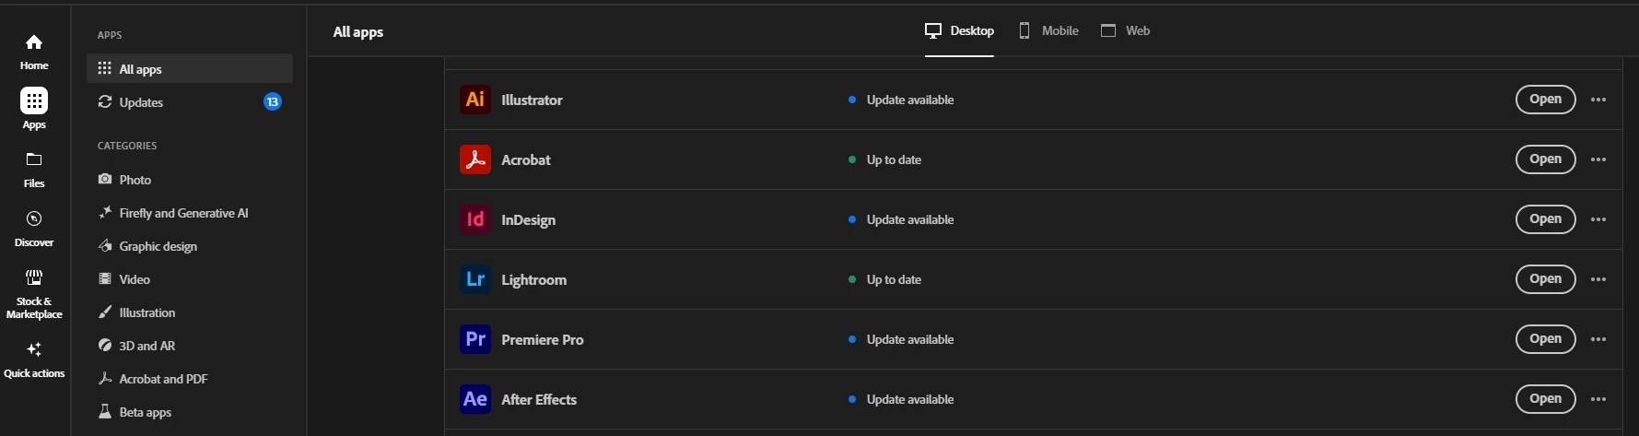Click Premiere Pro's Update available status
Viewport: 1639px width, 436px height.
[x=901, y=339]
